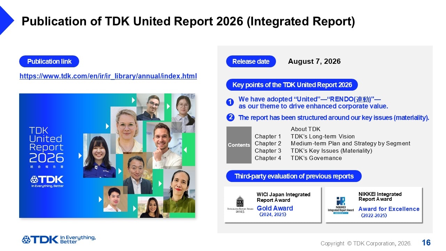Click 'Medium-term Plan and Strategy by Segment' entry

click(351, 144)
